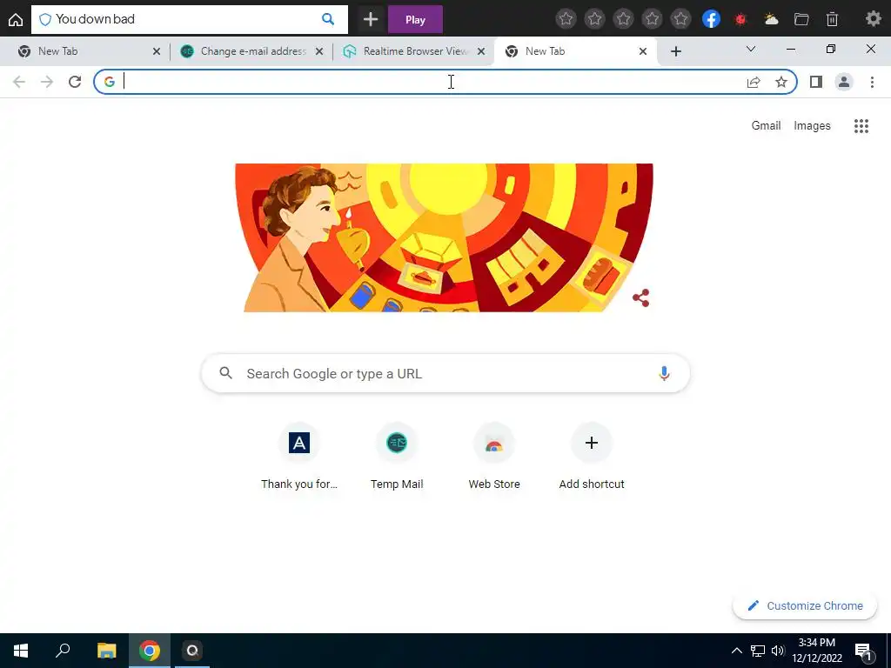
Task: Click the plus button next to Play
Action: pos(371,19)
